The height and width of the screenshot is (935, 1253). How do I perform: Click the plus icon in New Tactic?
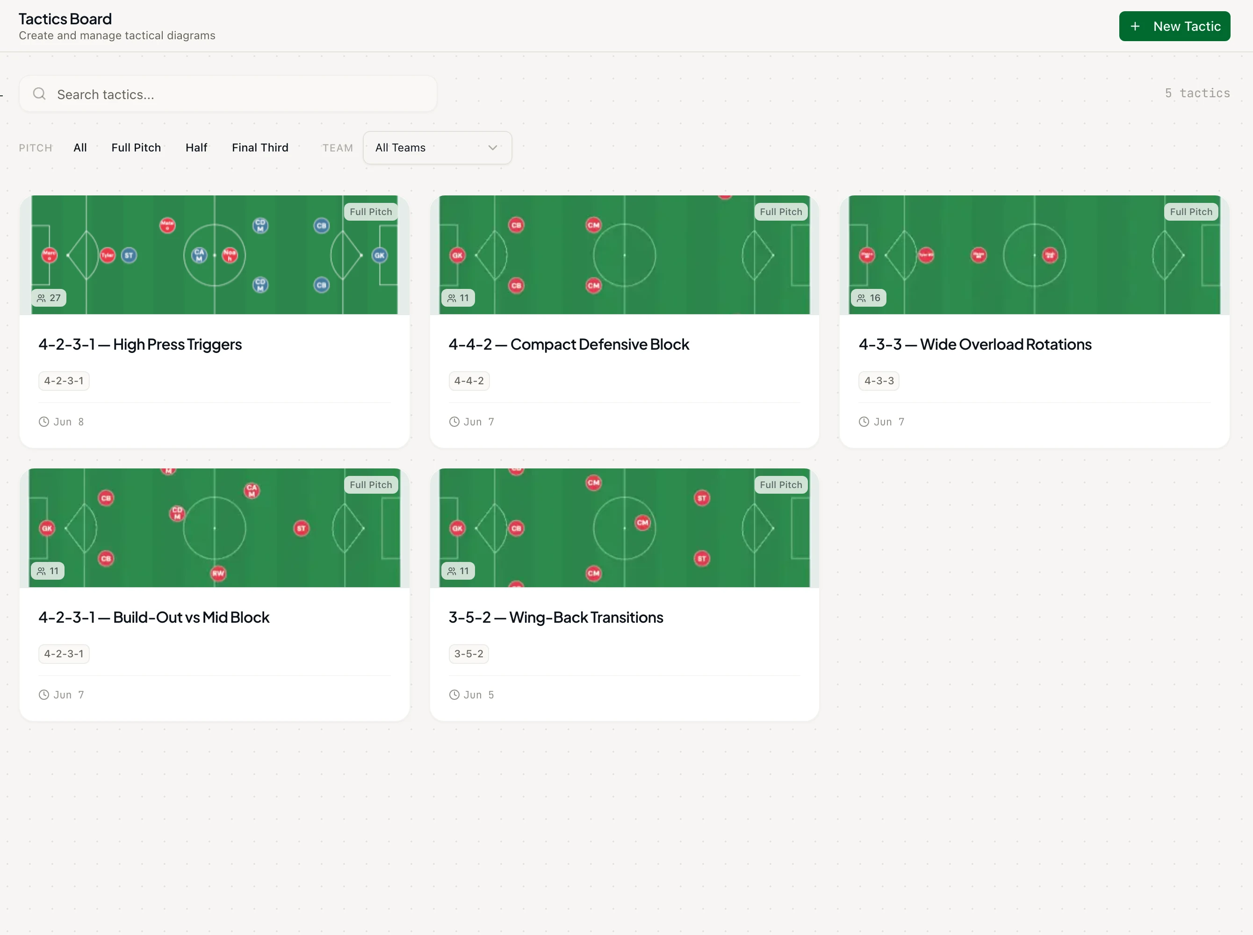(x=1135, y=27)
